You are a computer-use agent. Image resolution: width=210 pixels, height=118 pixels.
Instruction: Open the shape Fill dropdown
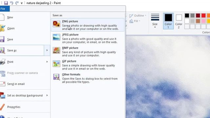pos(135,21)
